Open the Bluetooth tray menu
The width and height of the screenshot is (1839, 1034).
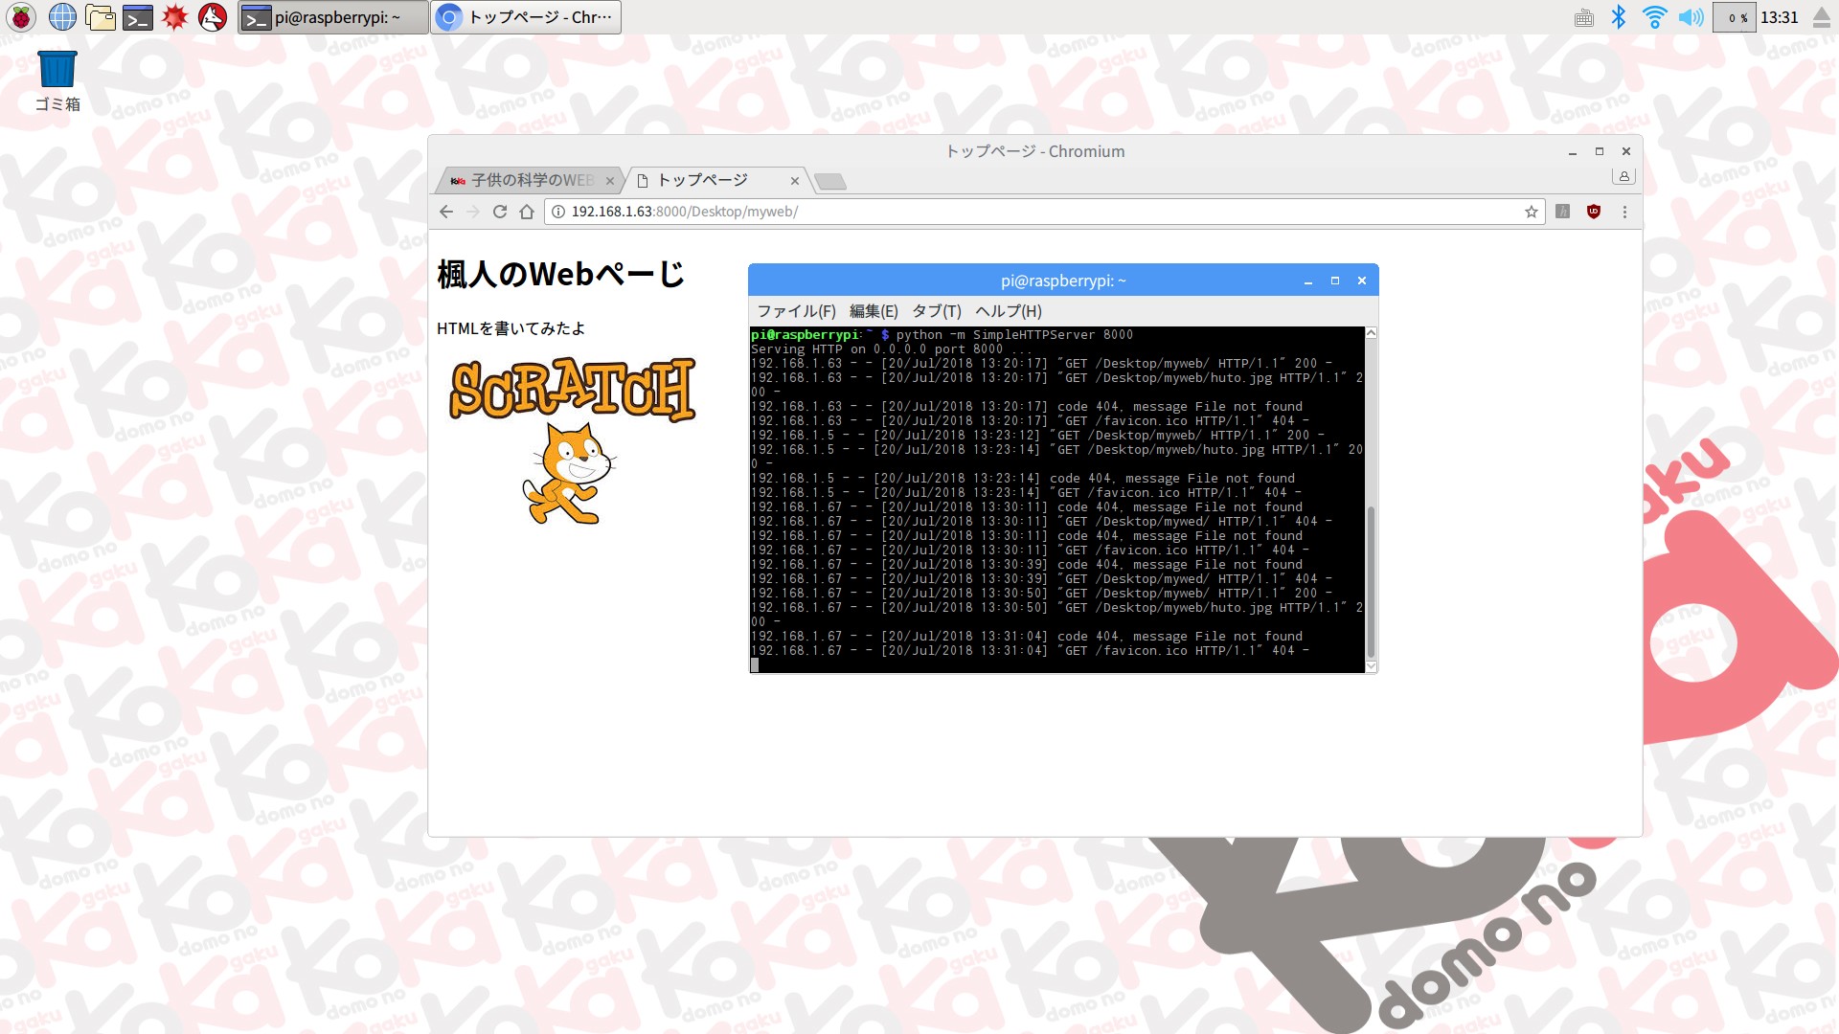1619,17
